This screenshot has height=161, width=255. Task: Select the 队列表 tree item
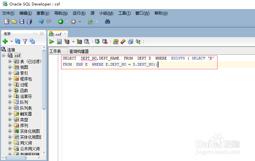[26, 108]
